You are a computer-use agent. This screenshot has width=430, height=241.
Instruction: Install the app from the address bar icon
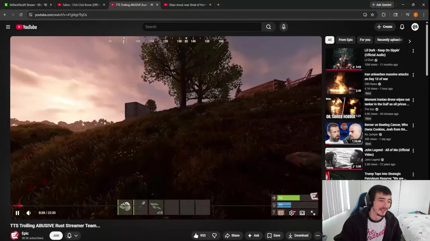[365, 15]
